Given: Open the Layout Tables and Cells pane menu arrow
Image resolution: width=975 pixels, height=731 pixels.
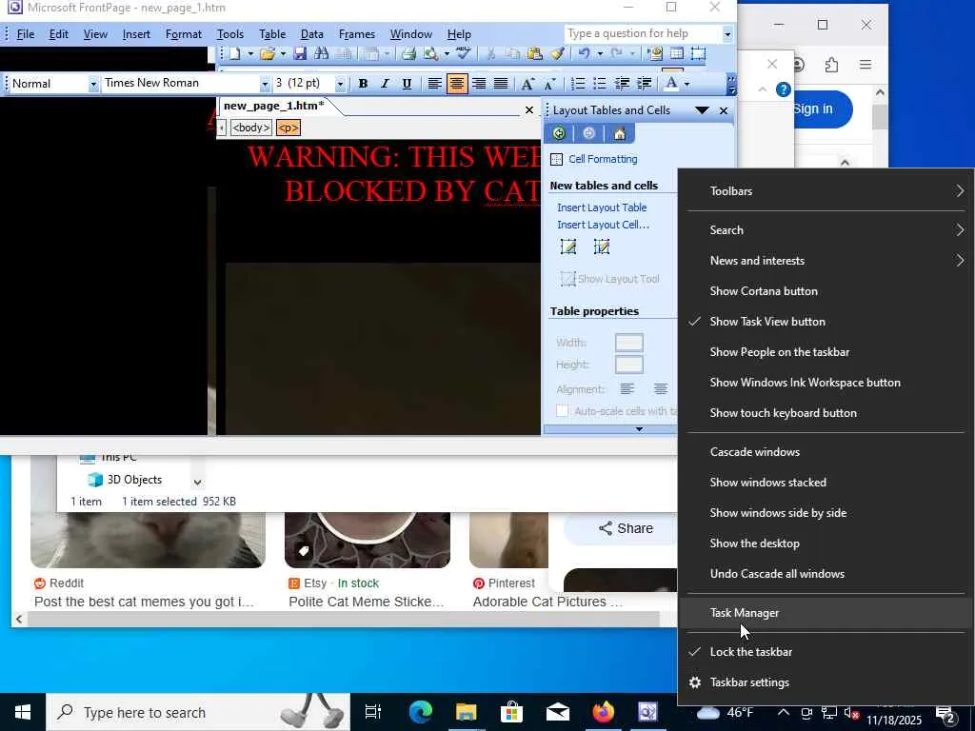Looking at the screenshot, I should pos(702,110).
